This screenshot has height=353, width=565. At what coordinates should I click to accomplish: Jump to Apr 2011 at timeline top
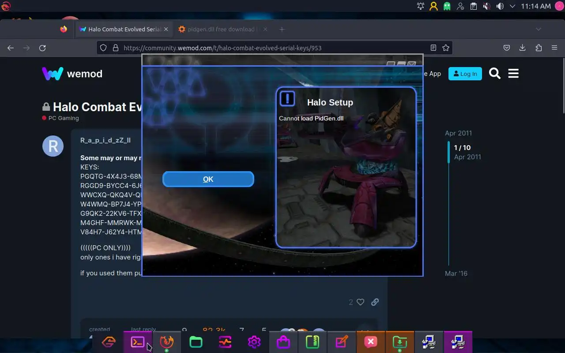click(x=458, y=133)
